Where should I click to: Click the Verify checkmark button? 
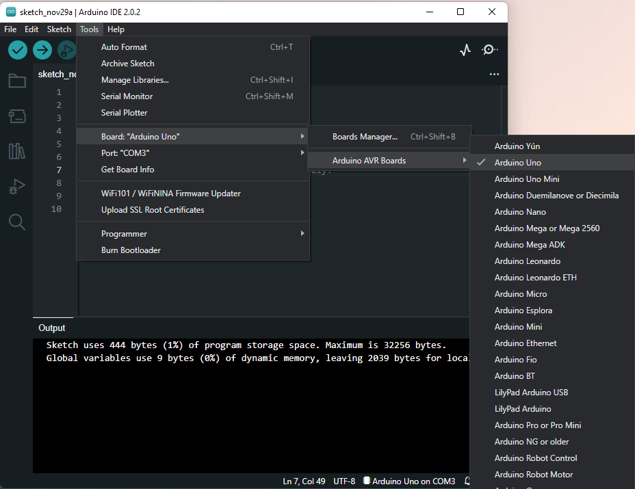(18, 50)
